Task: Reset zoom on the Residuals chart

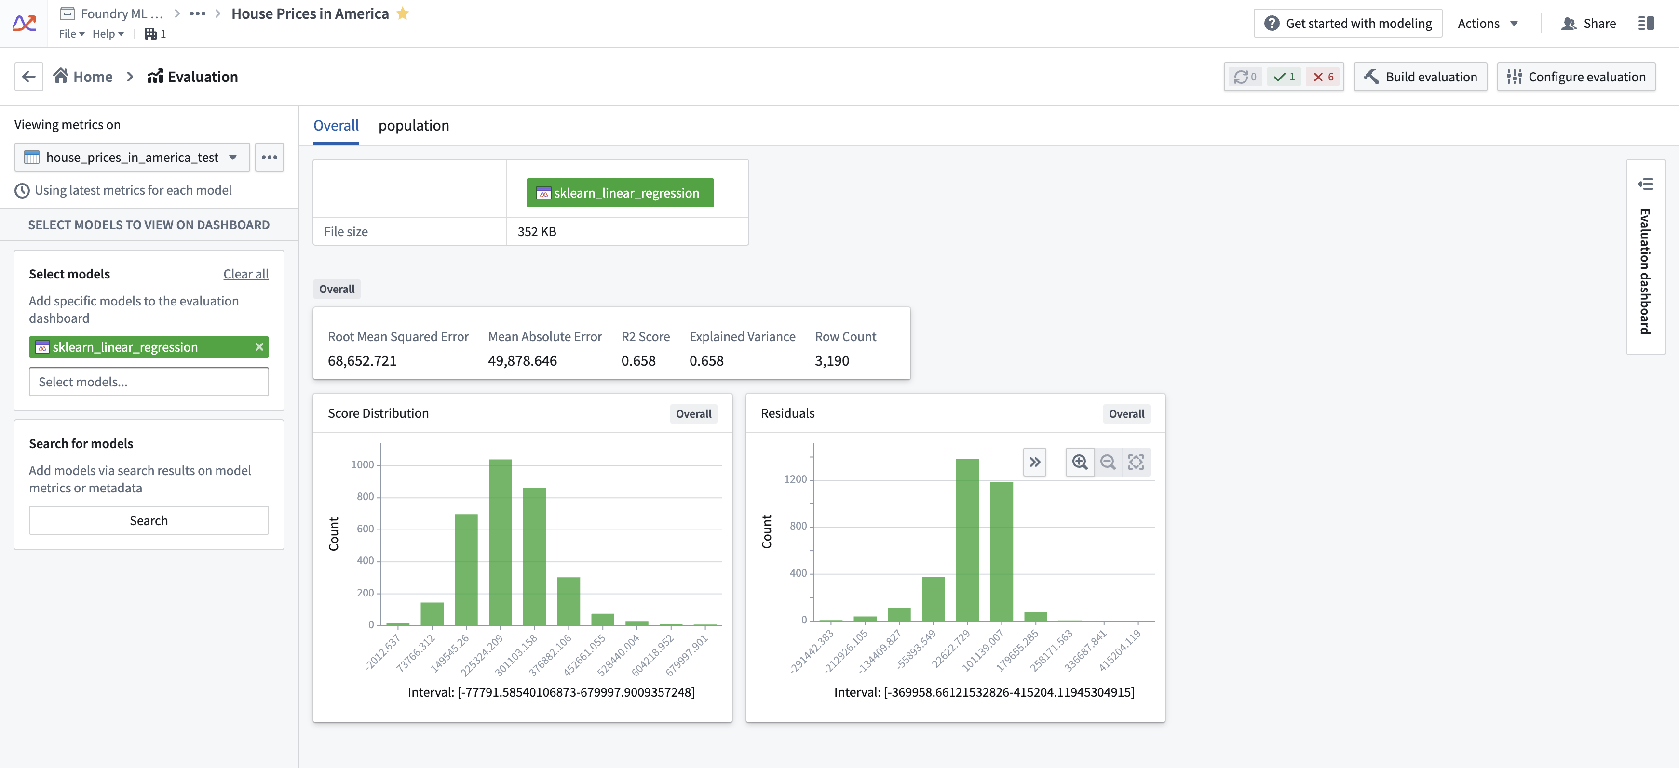Action: tap(1136, 463)
